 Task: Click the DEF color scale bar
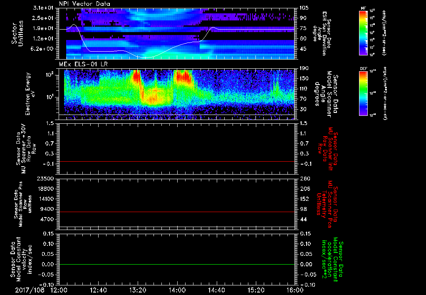coord(364,93)
